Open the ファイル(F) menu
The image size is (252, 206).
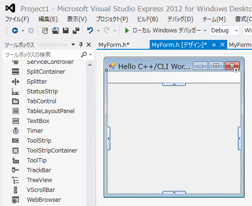[17, 19]
